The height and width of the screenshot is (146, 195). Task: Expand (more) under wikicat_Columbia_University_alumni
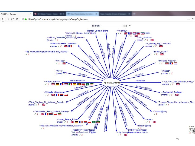coord(50,40)
